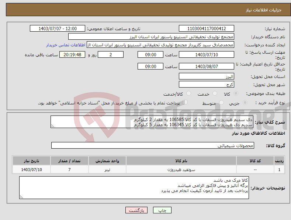291x220 pixels.
Task: Click the delivery city field کرج
Action: click(x=207, y=85)
